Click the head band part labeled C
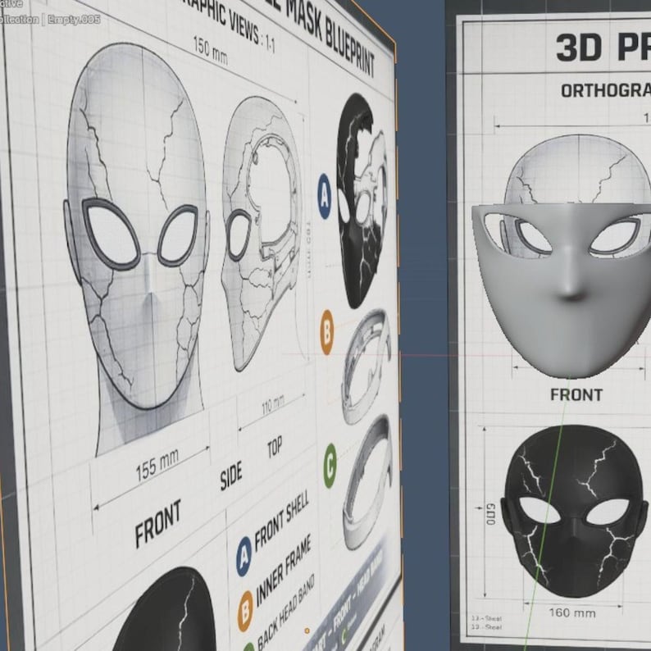651x651 pixels. [368, 481]
